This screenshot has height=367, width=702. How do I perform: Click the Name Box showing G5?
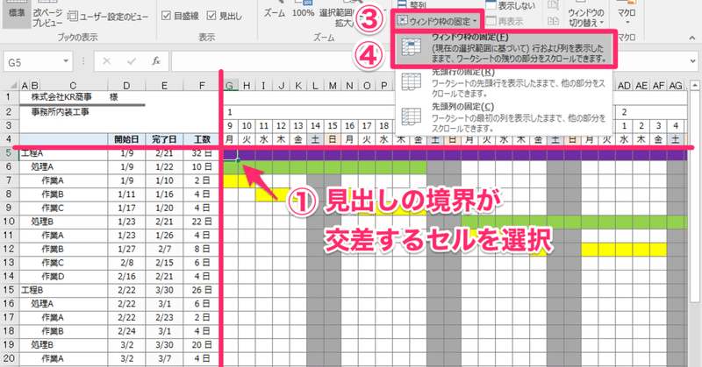click(32, 62)
